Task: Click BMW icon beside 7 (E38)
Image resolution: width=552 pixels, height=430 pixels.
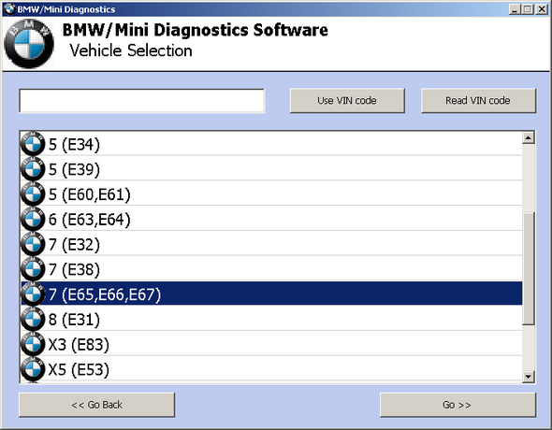Action: click(x=33, y=268)
